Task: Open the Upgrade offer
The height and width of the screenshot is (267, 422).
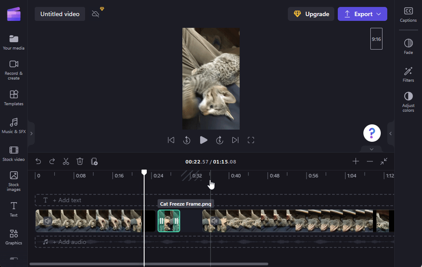Action: coord(311,13)
